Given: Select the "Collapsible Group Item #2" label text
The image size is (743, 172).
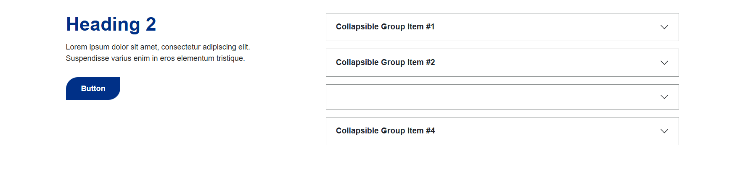Looking at the screenshot, I should [385, 63].
